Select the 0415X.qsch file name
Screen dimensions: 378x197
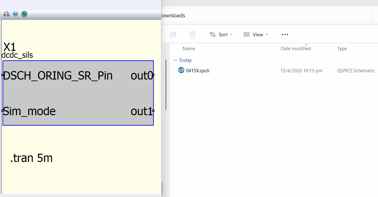[x=198, y=71]
